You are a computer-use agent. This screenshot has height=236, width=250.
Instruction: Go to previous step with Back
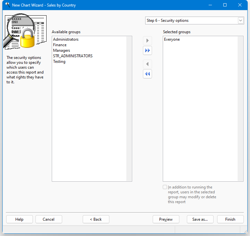[x=96, y=219]
